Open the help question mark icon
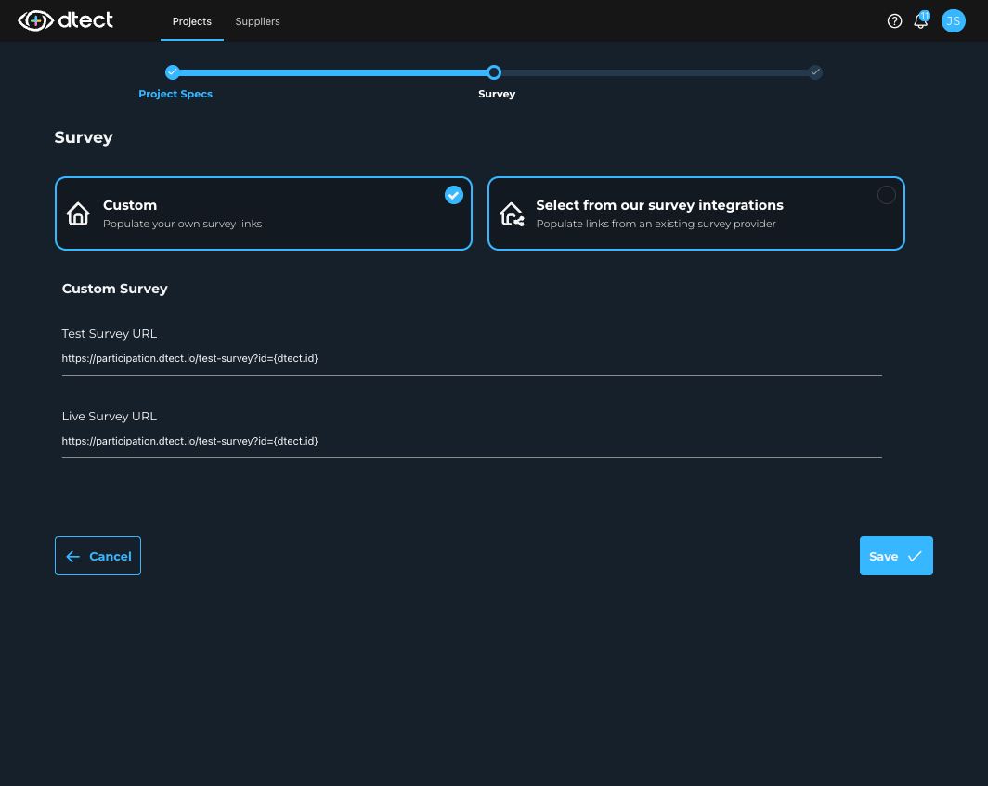The image size is (988, 786). point(894,20)
